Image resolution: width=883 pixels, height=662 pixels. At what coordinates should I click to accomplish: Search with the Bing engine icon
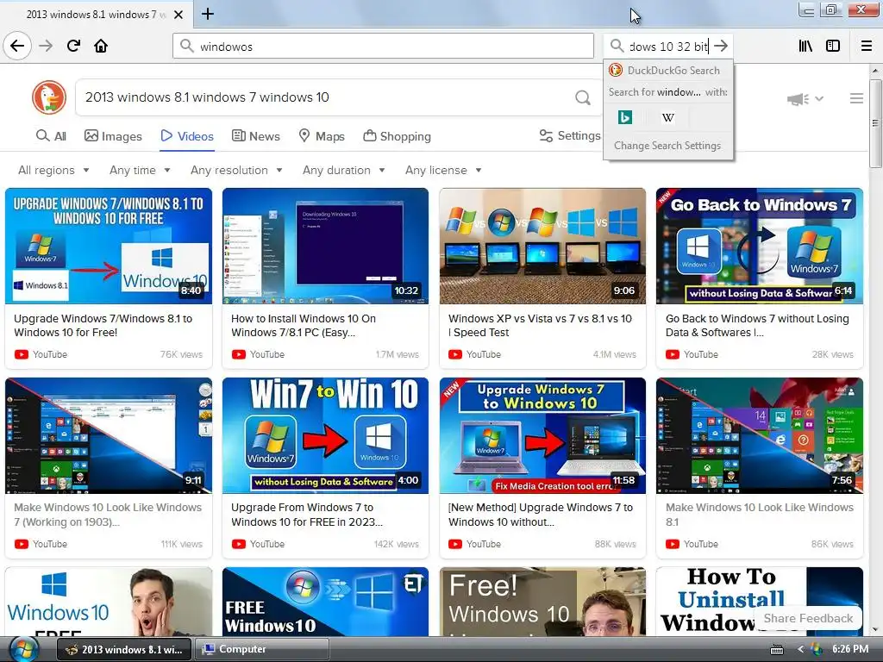pos(625,117)
